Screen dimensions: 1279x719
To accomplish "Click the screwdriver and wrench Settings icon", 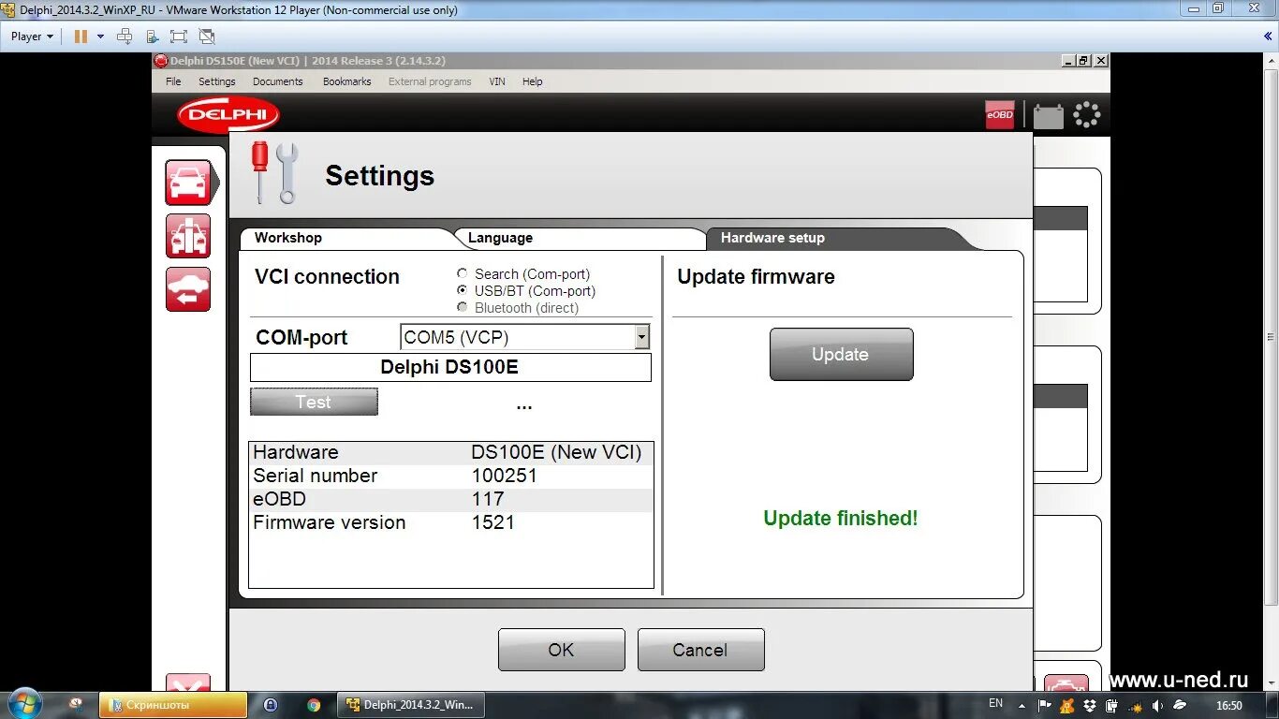I will tap(273, 173).
